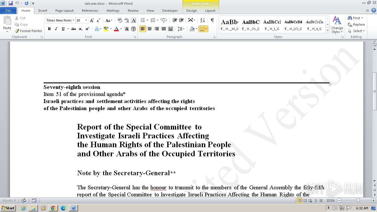The width and height of the screenshot is (377, 212).
Task: Click the vertical scrollbar thumb
Action: pyautogui.click(x=375, y=91)
